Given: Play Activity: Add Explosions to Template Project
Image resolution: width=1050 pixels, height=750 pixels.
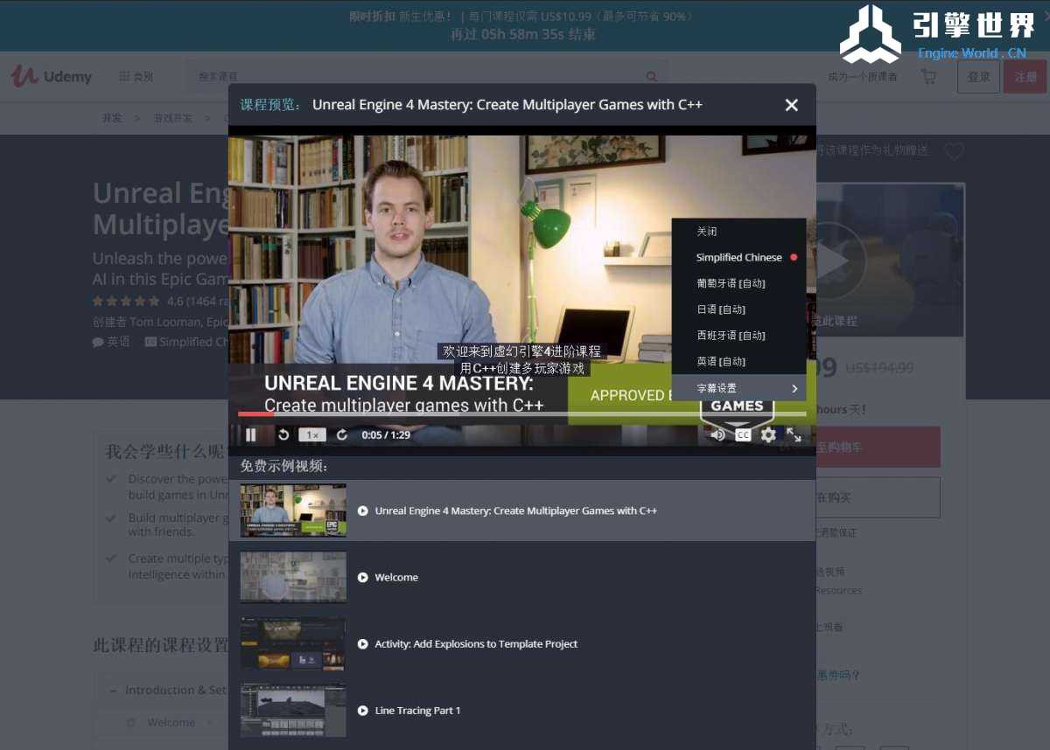Looking at the screenshot, I should point(522,644).
